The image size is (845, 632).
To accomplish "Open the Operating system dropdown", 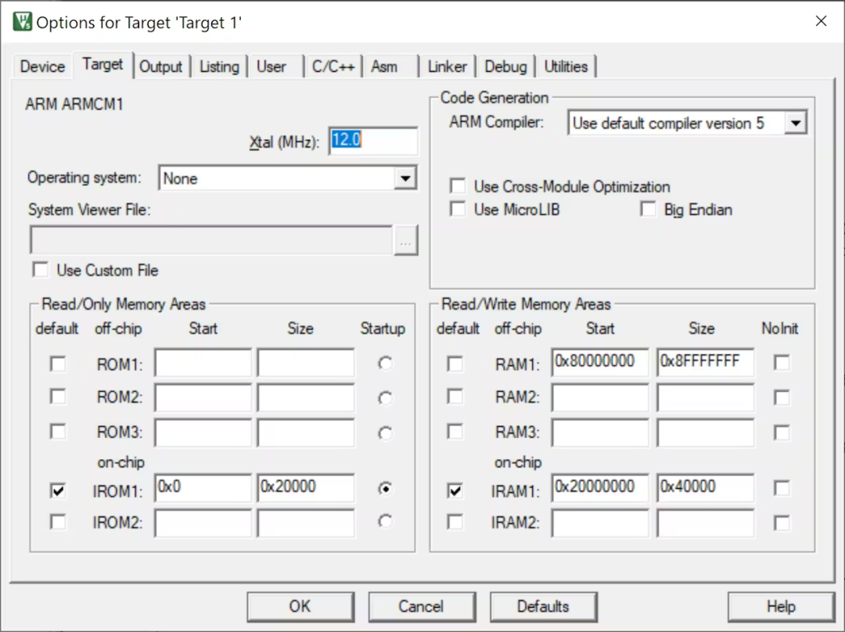I will click(x=405, y=178).
